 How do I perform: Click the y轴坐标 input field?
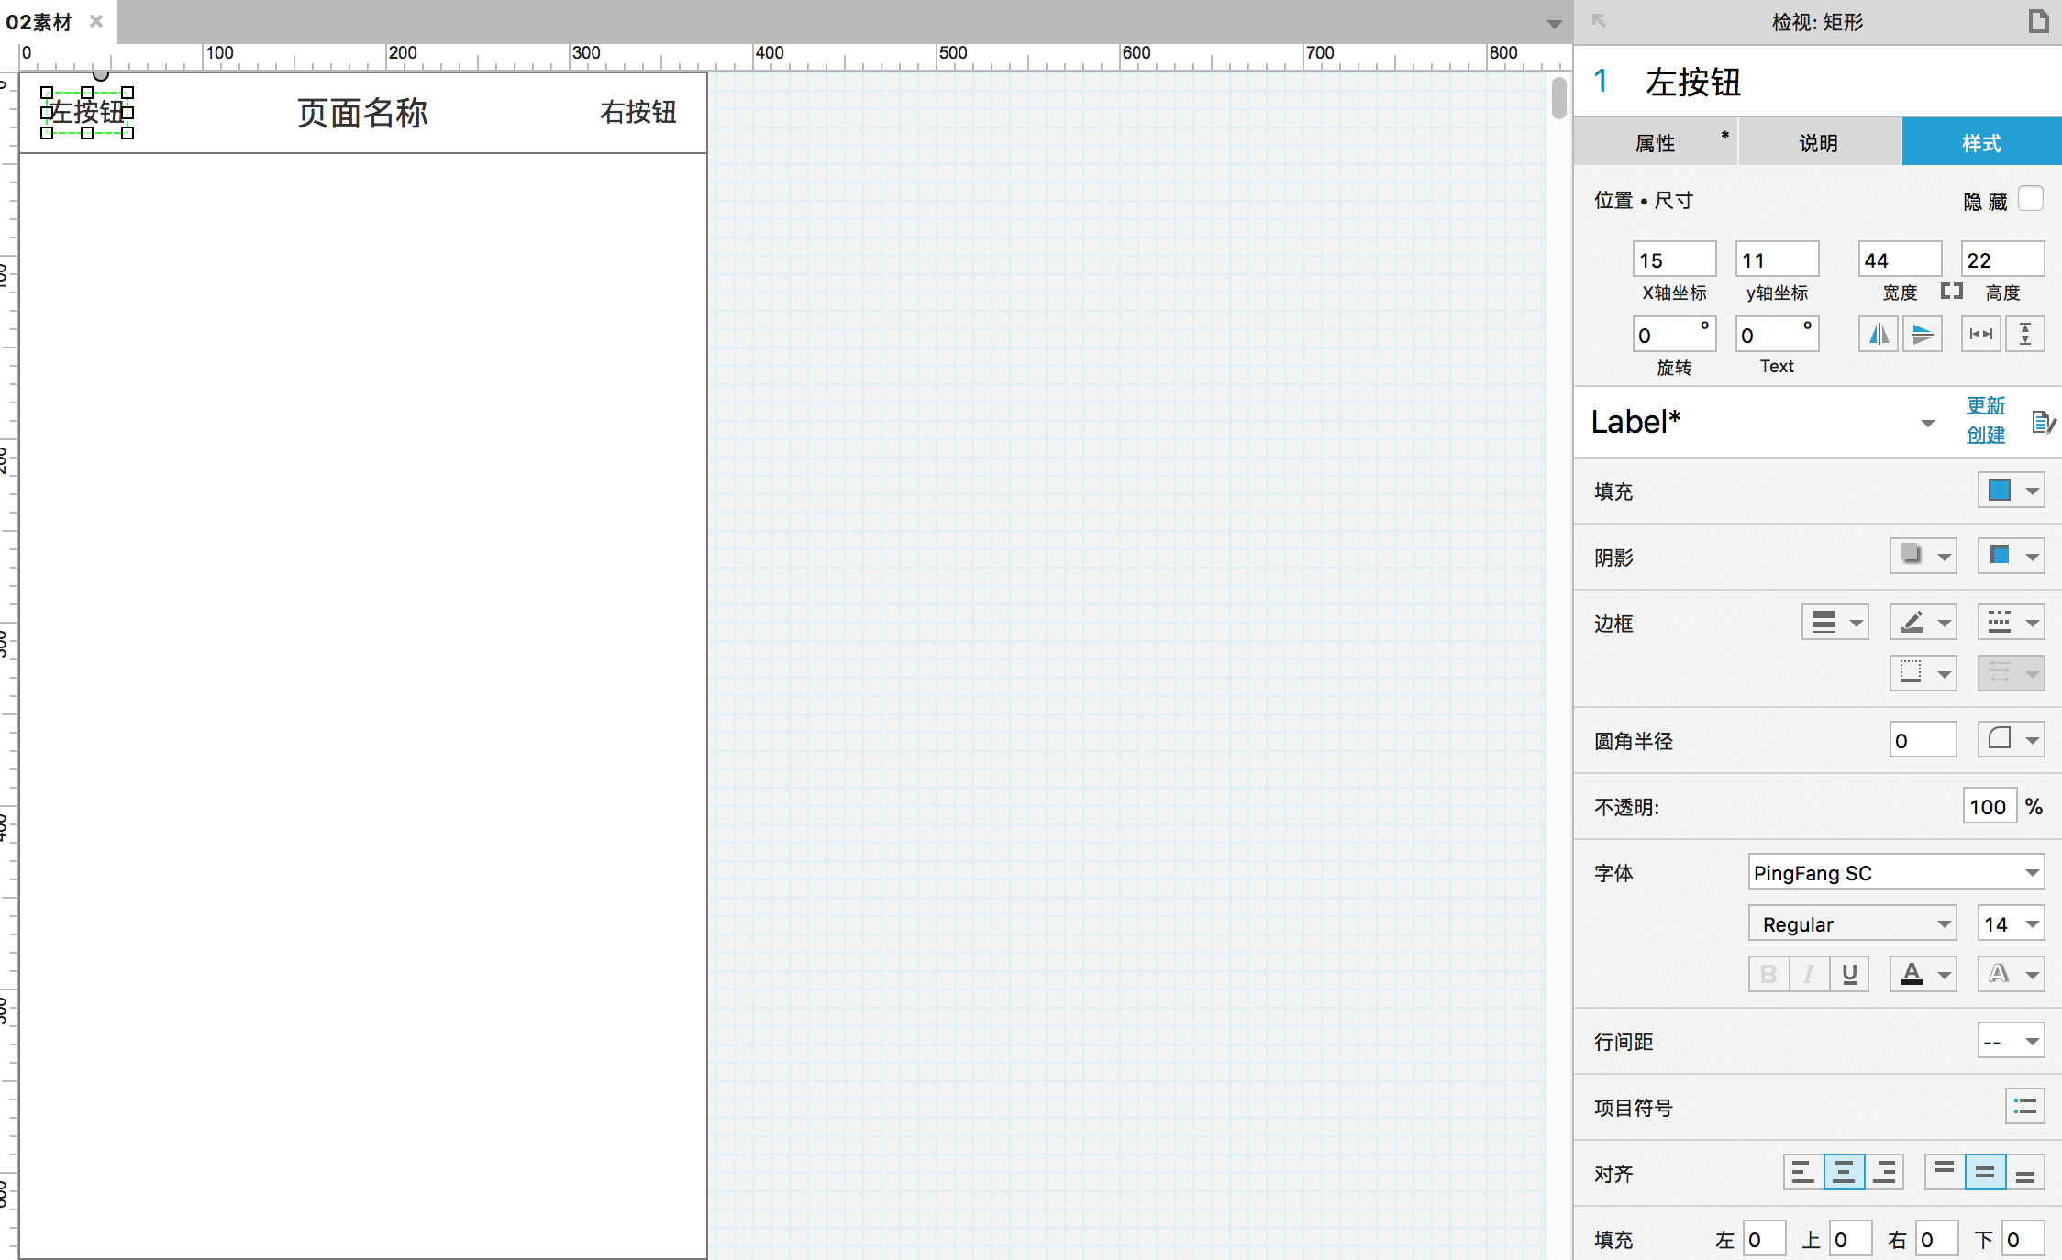pos(1778,260)
